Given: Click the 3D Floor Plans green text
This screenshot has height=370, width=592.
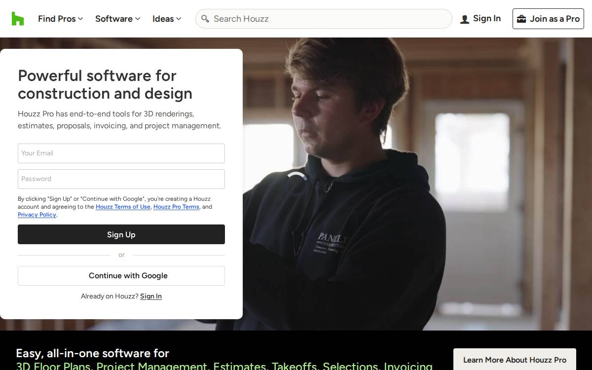Looking at the screenshot, I should click(x=53, y=366).
